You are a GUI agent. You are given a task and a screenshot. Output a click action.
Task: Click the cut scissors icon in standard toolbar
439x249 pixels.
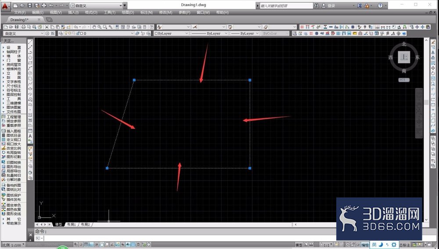click(47, 27)
